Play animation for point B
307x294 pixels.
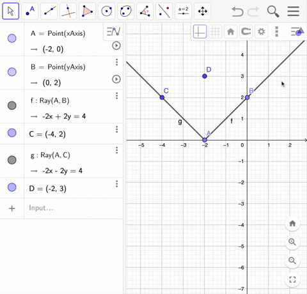click(x=116, y=79)
